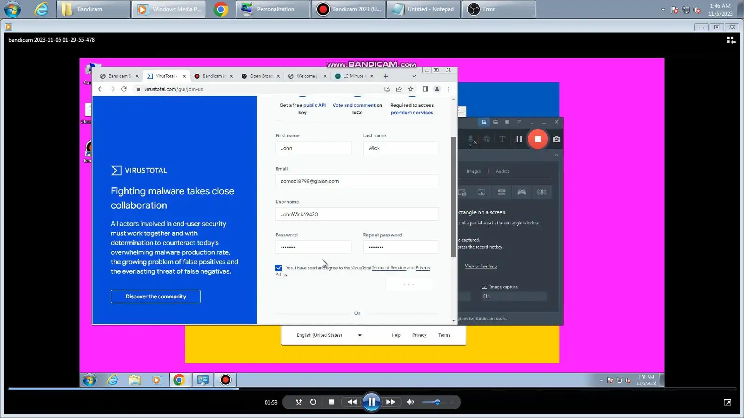The width and height of the screenshot is (744, 418).
Task: Open the Images tab in Bandicam
Action: pos(474,171)
